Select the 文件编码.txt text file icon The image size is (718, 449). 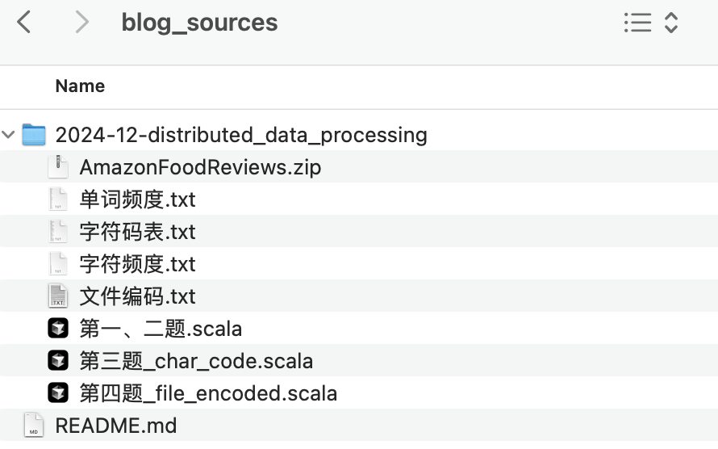[x=58, y=296]
